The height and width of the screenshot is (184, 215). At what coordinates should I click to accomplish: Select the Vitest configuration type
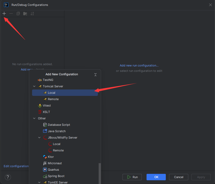click(x=47, y=105)
